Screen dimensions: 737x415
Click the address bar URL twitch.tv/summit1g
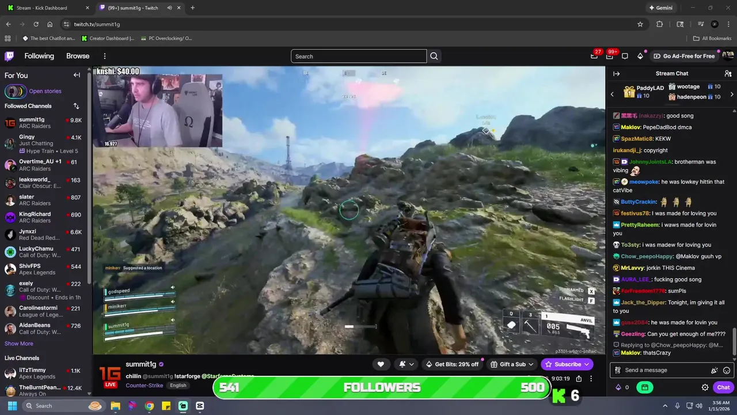point(97,24)
